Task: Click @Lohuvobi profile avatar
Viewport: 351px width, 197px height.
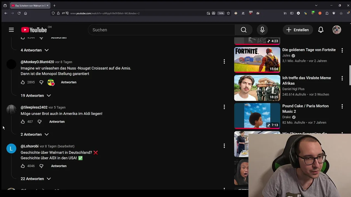Action: click(11, 148)
